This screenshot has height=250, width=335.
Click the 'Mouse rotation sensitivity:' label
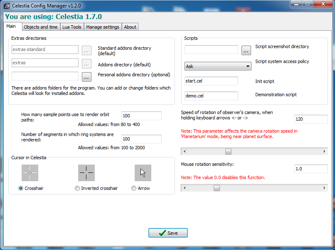pos(207,164)
